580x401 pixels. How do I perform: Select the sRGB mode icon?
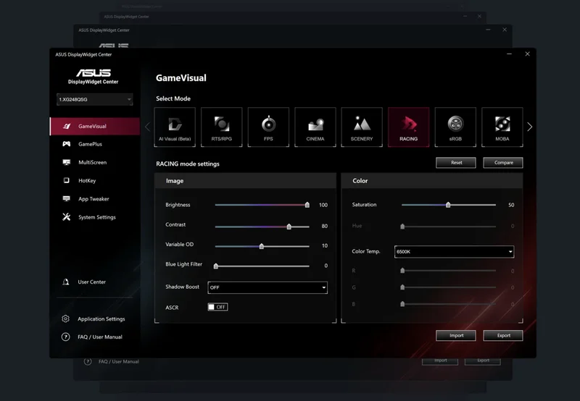455,127
